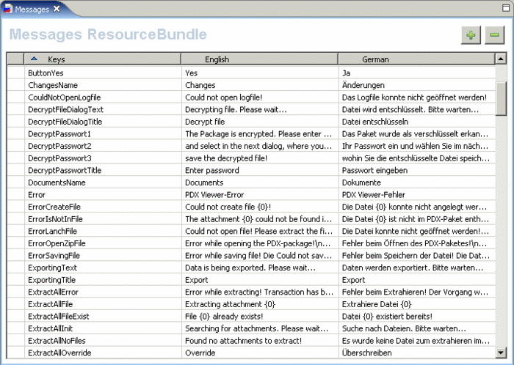Click the yellow minus remove button
The width and height of the screenshot is (514, 365).
(x=494, y=35)
